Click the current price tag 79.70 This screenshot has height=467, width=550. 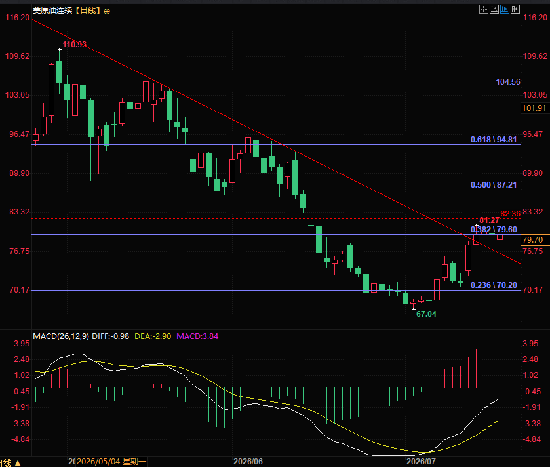pos(534,239)
